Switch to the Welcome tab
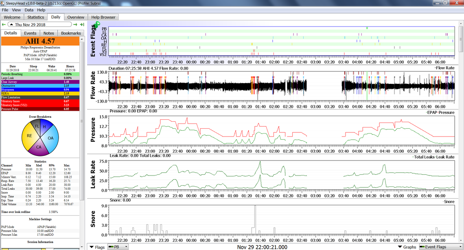The height and width of the screenshot is (250, 464). click(x=12, y=17)
